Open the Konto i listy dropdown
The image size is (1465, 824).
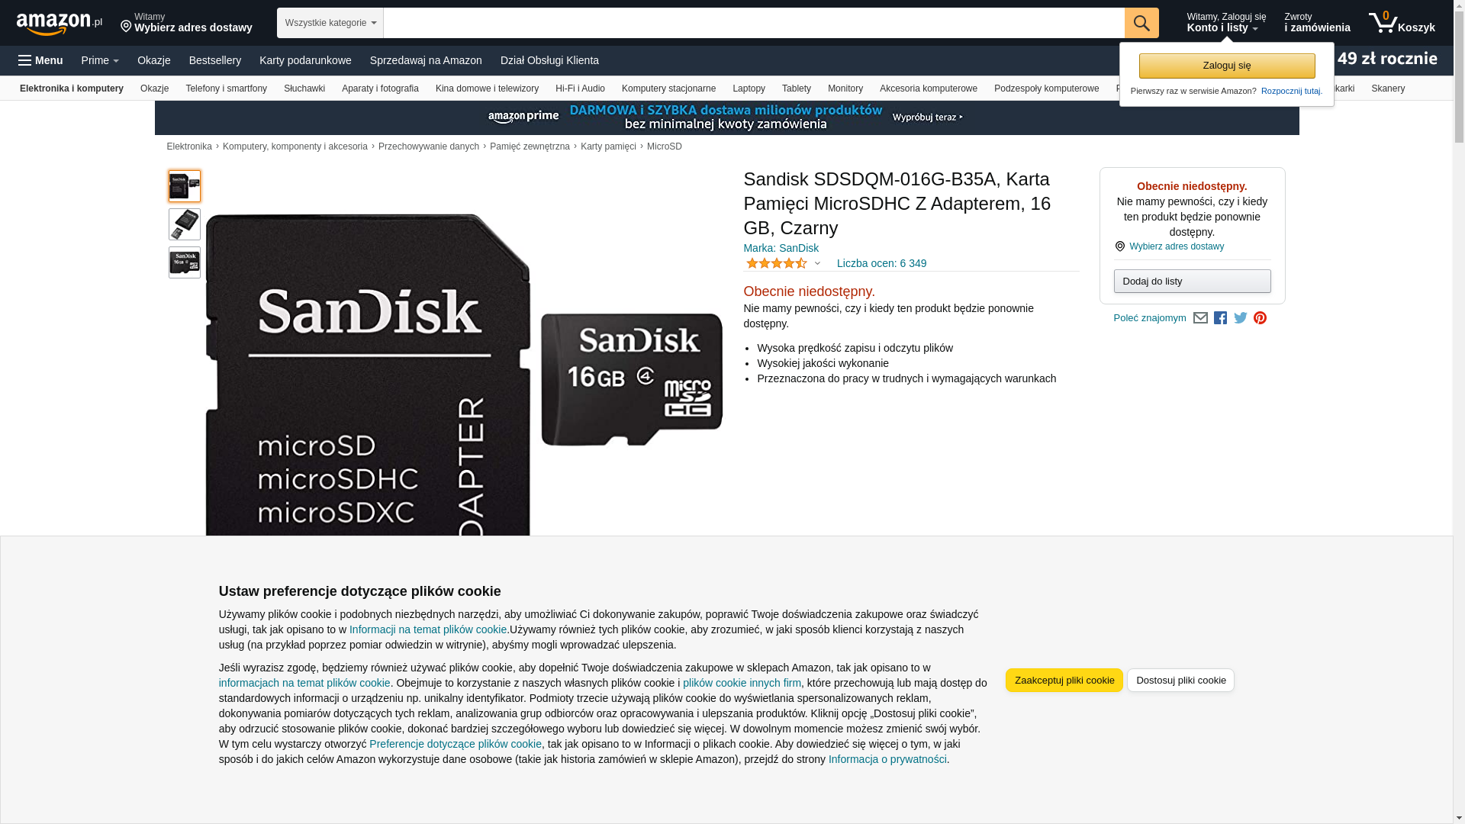click(1226, 23)
